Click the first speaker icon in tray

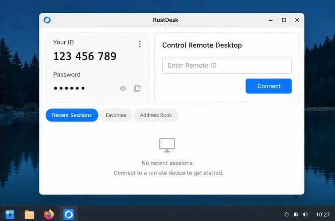coord(296,214)
